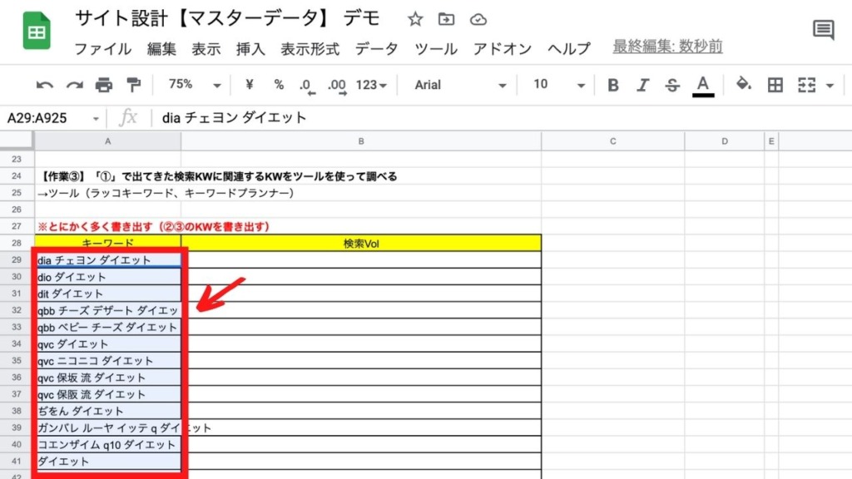Open the ツール menu
The width and height of the screenshot is (852, 479).
436,49
